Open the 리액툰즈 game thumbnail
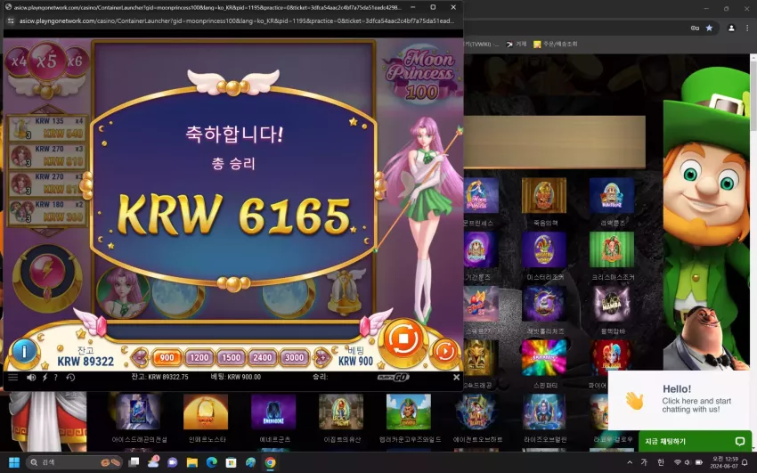This screenshot has width=757, height=473. [x=612, y=195]
